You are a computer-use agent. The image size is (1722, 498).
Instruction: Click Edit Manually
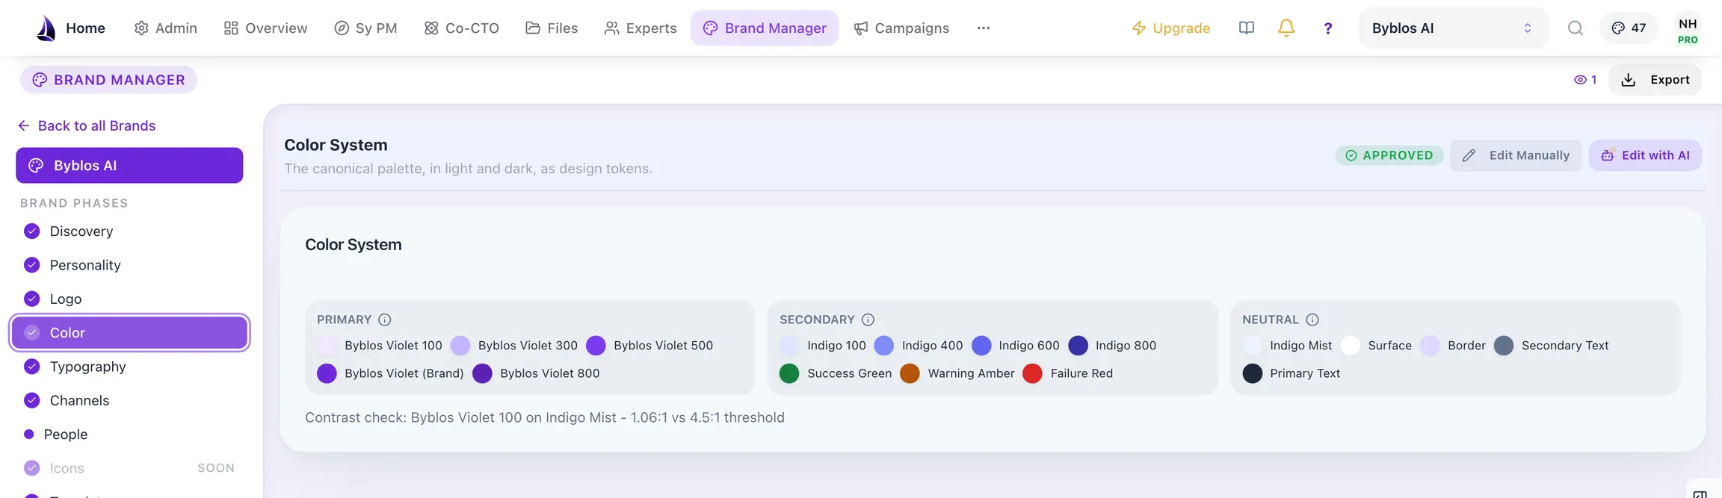click(x=1516, y=155)
